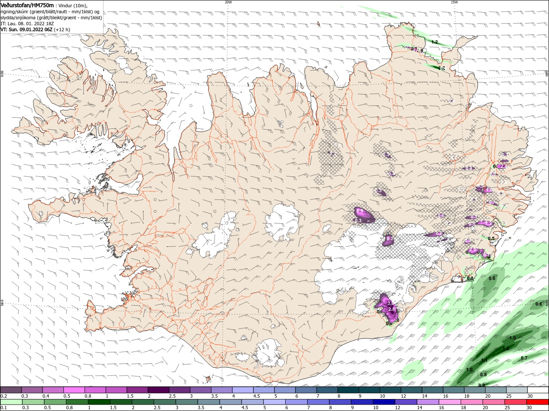Click the bright pink 0.5 swatch in the upper scale
Viewport: 549px width, 411px height.
(74, 390)
